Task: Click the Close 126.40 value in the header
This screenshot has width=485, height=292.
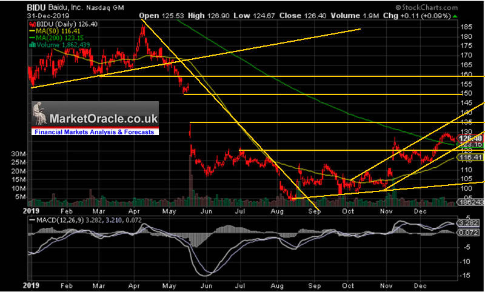Action: (303, 16)
